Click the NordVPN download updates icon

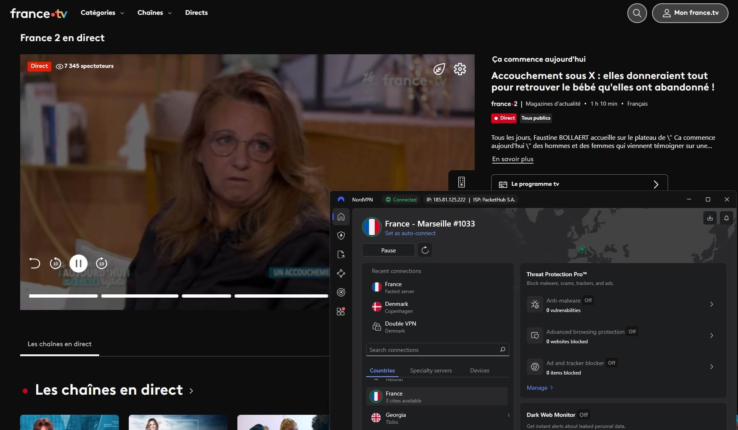click(710, 218)
